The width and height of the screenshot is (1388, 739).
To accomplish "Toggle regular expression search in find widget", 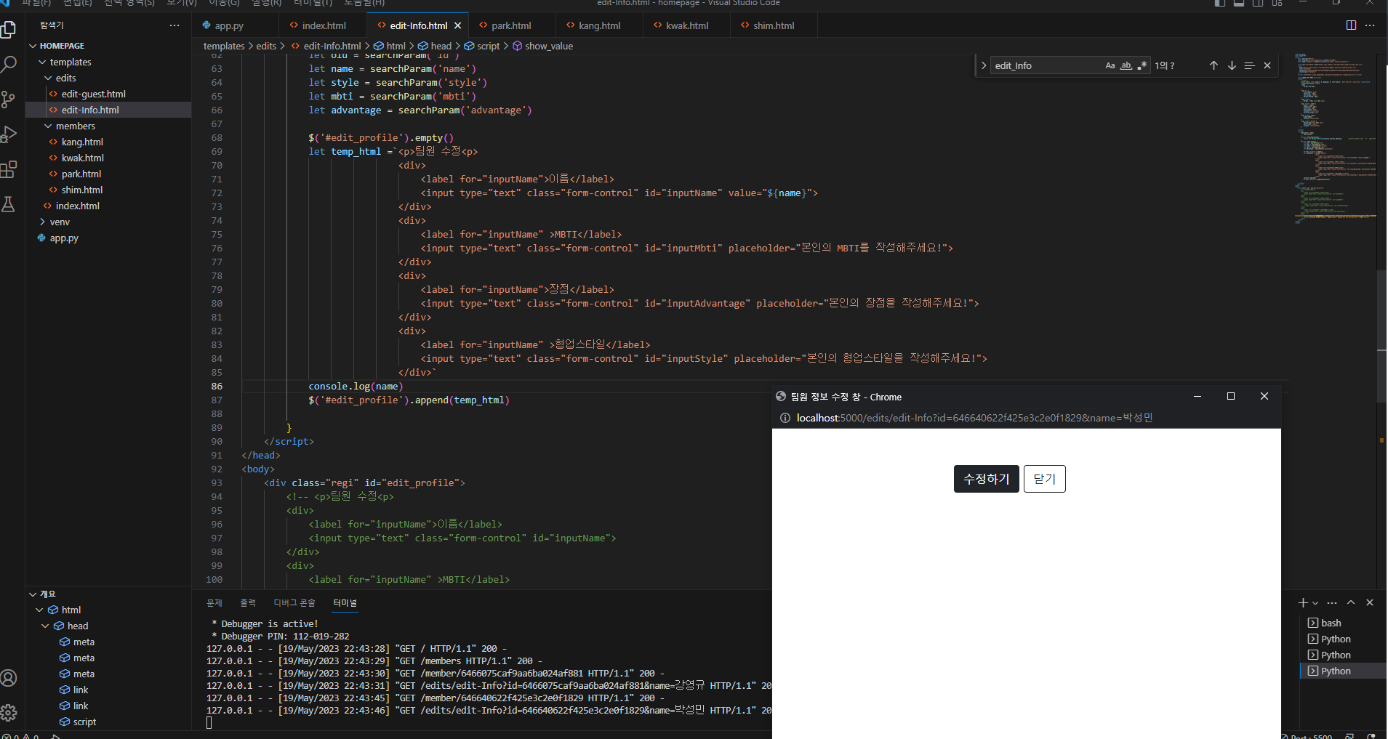I will click(1142, 65).
